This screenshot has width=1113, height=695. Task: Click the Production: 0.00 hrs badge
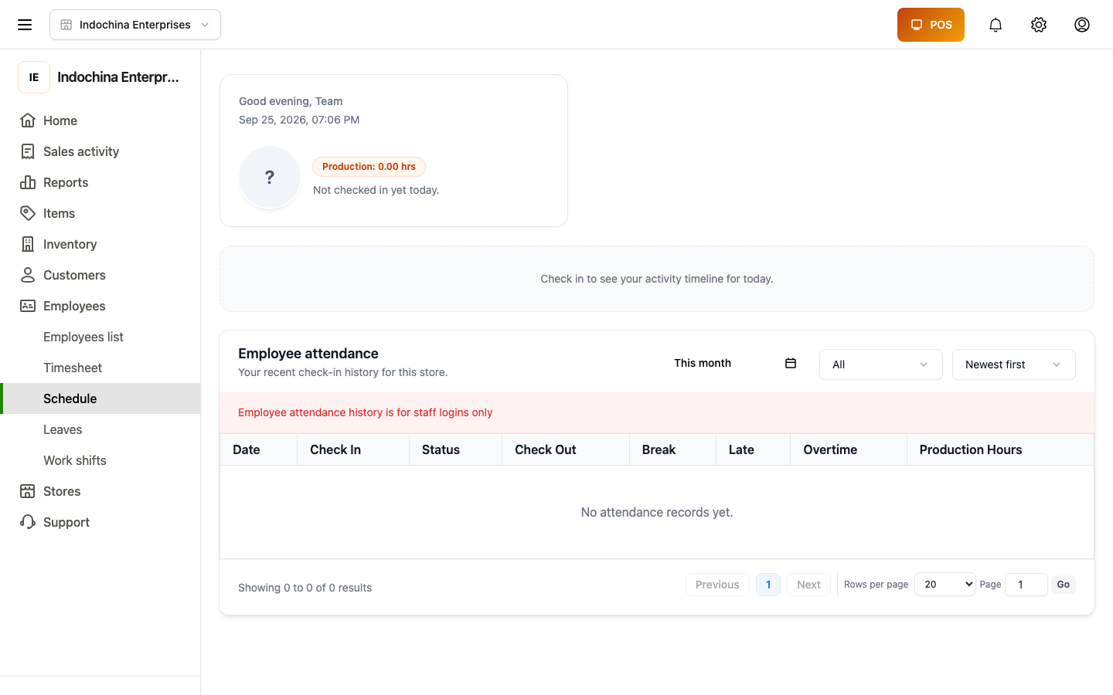click(x=369, y=167)
